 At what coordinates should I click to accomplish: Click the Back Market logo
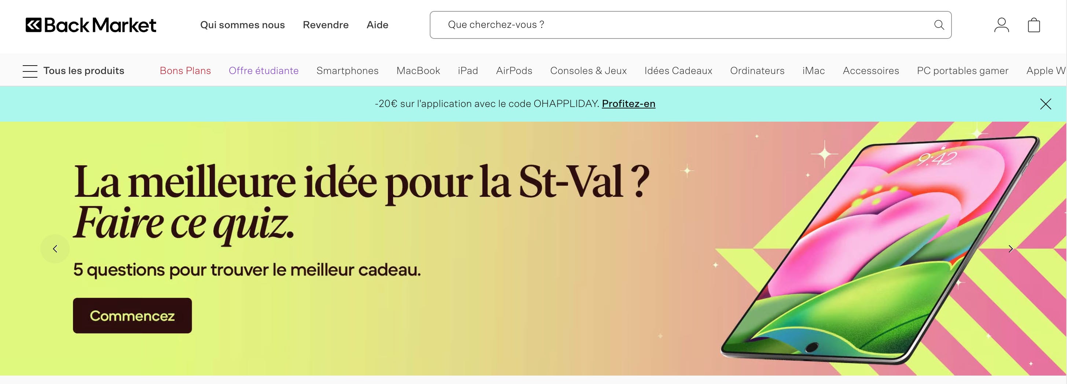91,25
